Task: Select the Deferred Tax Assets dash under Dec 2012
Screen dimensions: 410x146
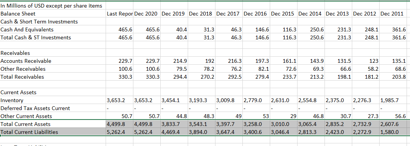Action: click(365, 108)
